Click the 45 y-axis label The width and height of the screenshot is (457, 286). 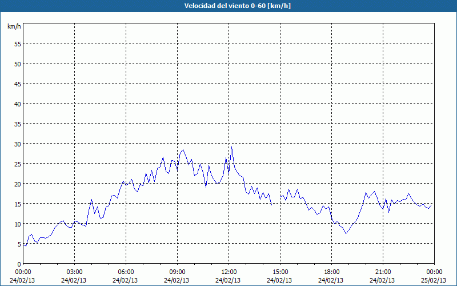click(18, 84)
